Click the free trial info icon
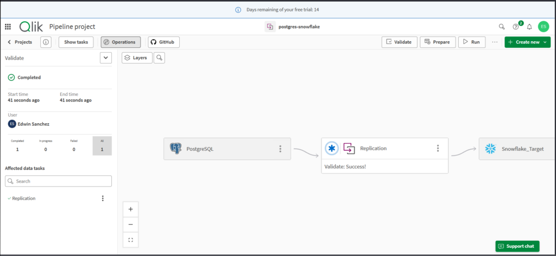Image resolution: width=556 pixels, height=256 pixels. pyautogui.click(x=239, y=10)
